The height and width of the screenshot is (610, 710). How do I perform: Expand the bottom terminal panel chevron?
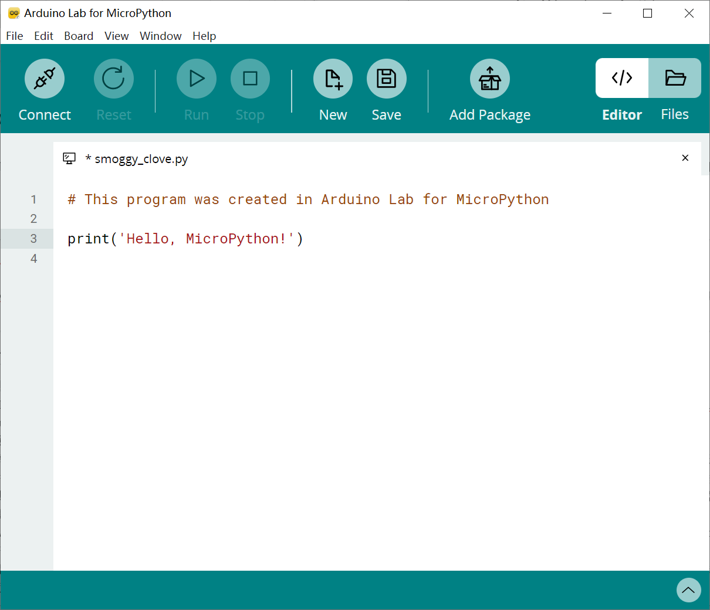pyautogui.click(x=689, y=590)
